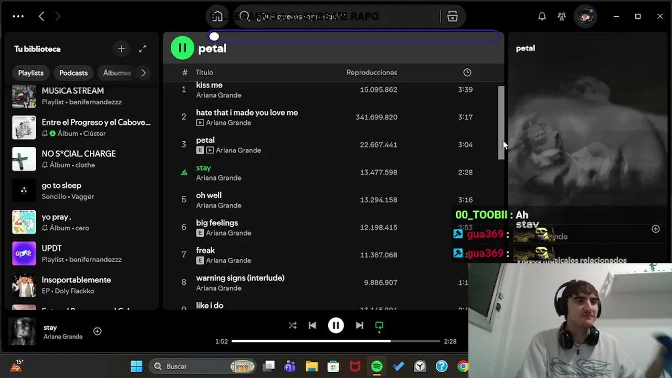The image size is (672, 378).
Task: Open the Windows Start menu
Action: pyautogui.click(x=136, y=366)
